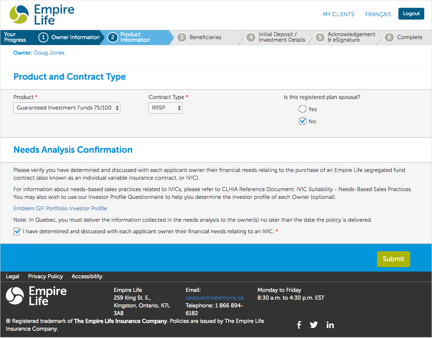Open the Accessibility footer link
Image resolution: width=432 pixels, height=338 pixels.
(87, 276)
